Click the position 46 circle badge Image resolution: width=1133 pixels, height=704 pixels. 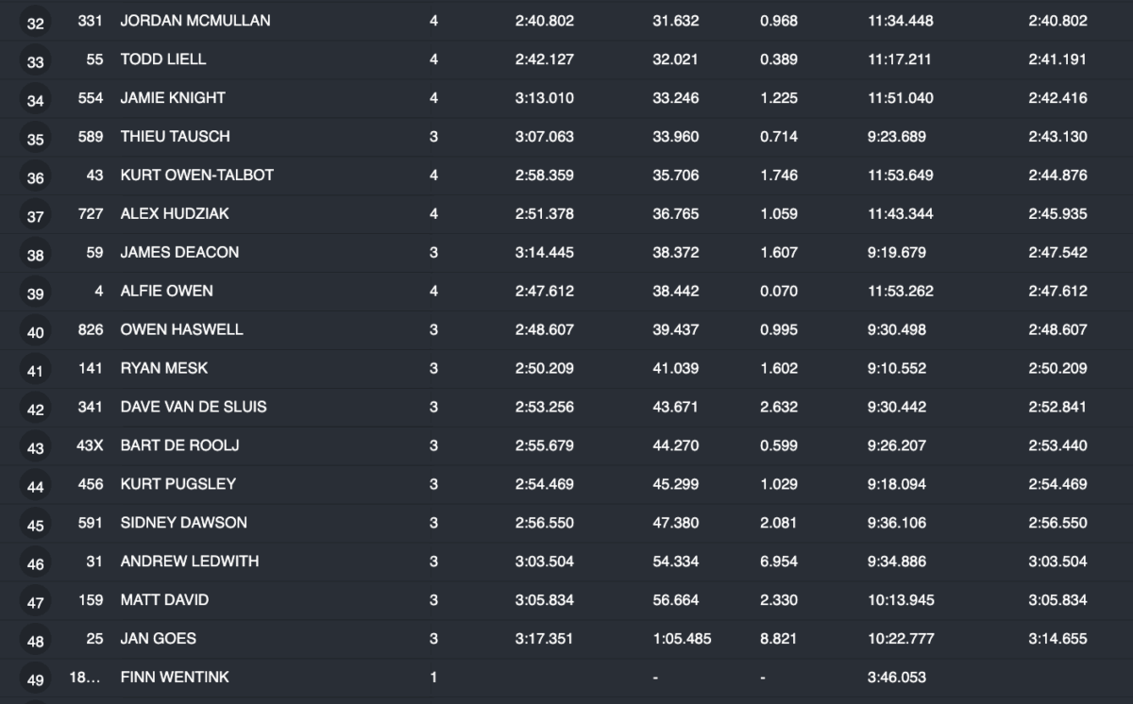point(36,564)
